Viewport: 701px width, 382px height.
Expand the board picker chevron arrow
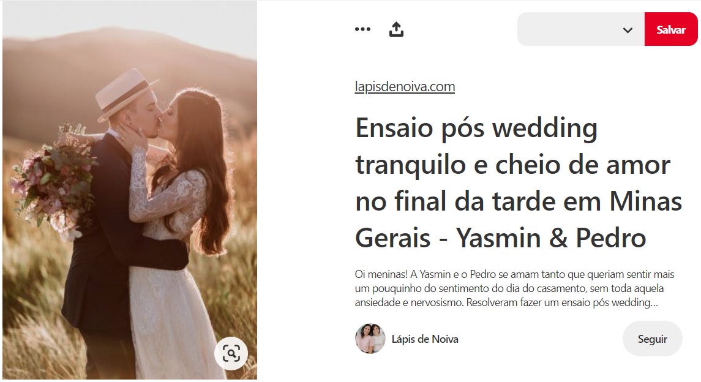628,30
